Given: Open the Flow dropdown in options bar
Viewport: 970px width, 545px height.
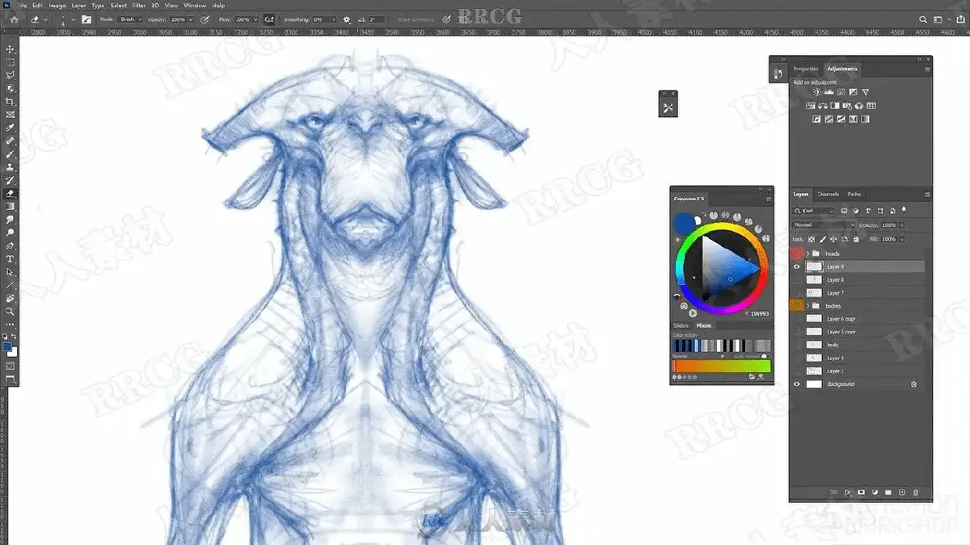Looking at the screenshot, I should [255, 19].
